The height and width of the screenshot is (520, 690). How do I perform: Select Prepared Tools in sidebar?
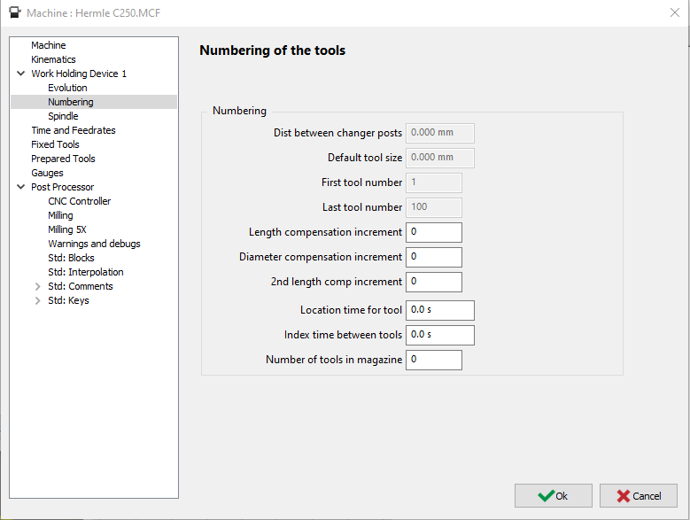[63, 159]
